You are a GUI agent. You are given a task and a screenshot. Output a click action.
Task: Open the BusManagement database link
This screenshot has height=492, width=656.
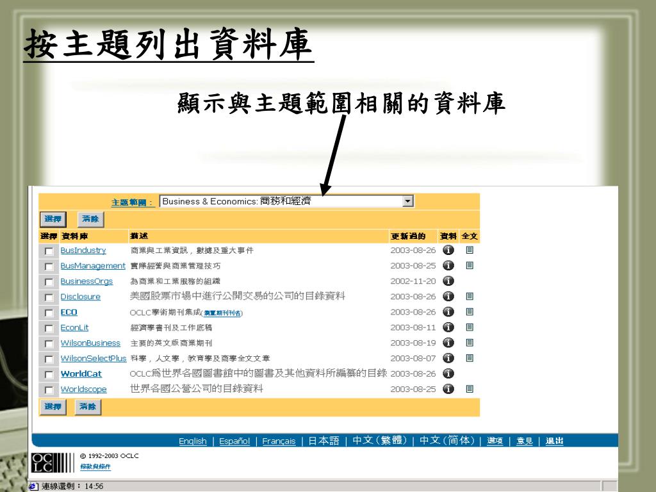(93, 266)
